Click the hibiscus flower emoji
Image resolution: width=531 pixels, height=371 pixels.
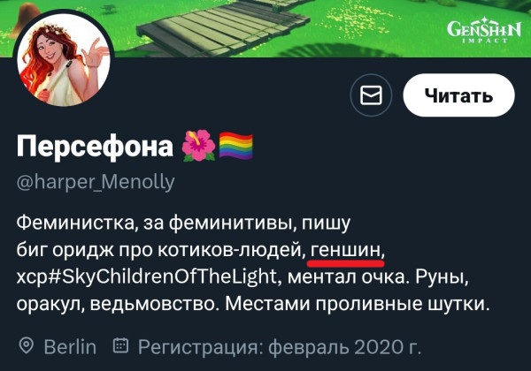pyautogui.click(x=199, y=145)
